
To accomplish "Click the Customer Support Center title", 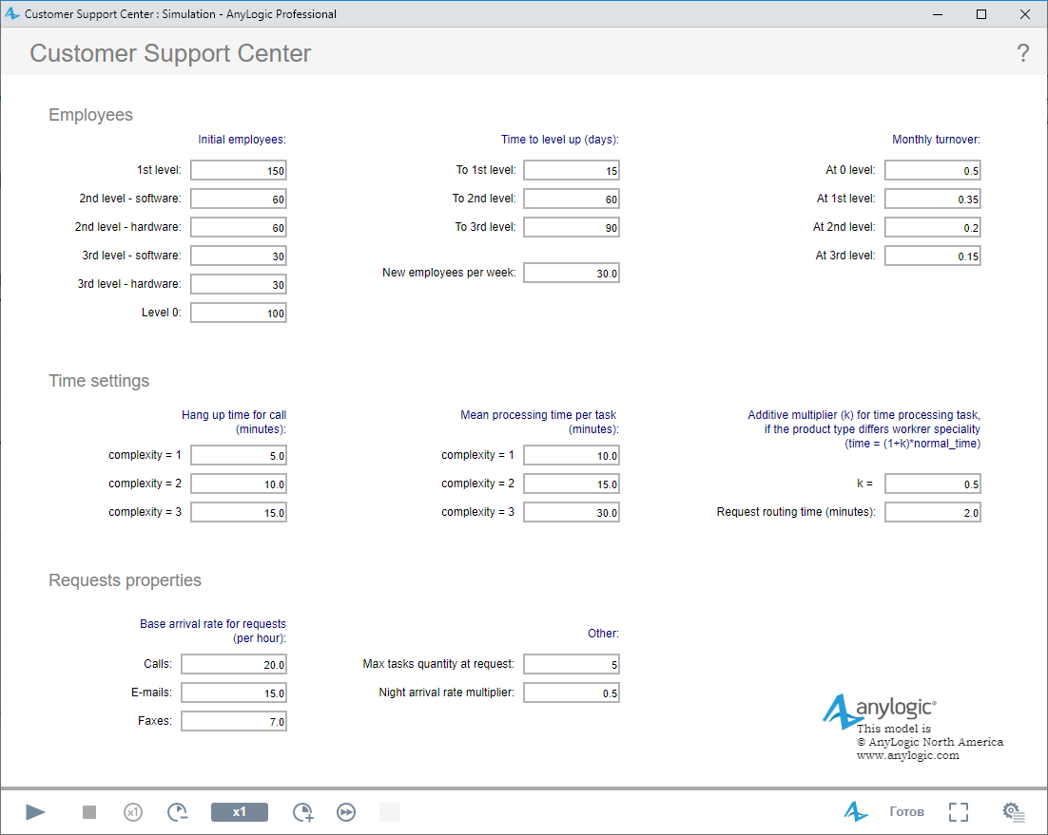I will (170, 53).
